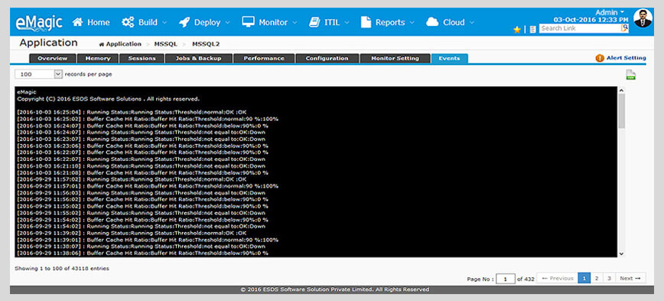Open the records per page dropdown
664x301 pixels.
39,74
